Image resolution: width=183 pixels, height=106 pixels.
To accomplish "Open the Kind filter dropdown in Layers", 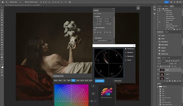I will coord(161,61).
